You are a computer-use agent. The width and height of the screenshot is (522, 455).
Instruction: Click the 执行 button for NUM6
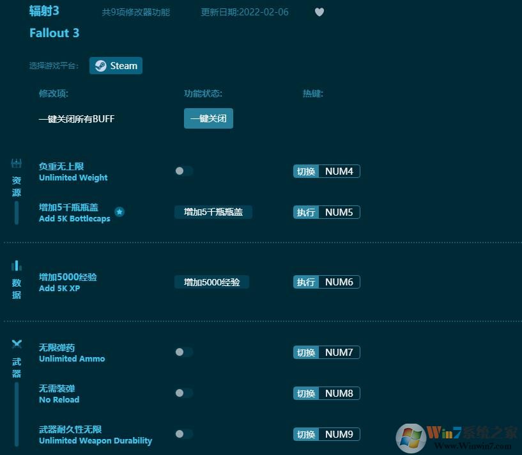point(306,282)
